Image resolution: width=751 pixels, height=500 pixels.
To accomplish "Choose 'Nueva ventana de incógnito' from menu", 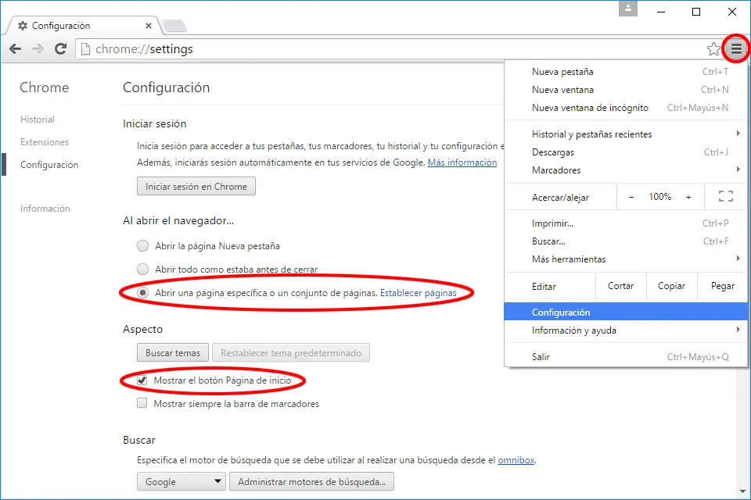I will tap(590, 108).
